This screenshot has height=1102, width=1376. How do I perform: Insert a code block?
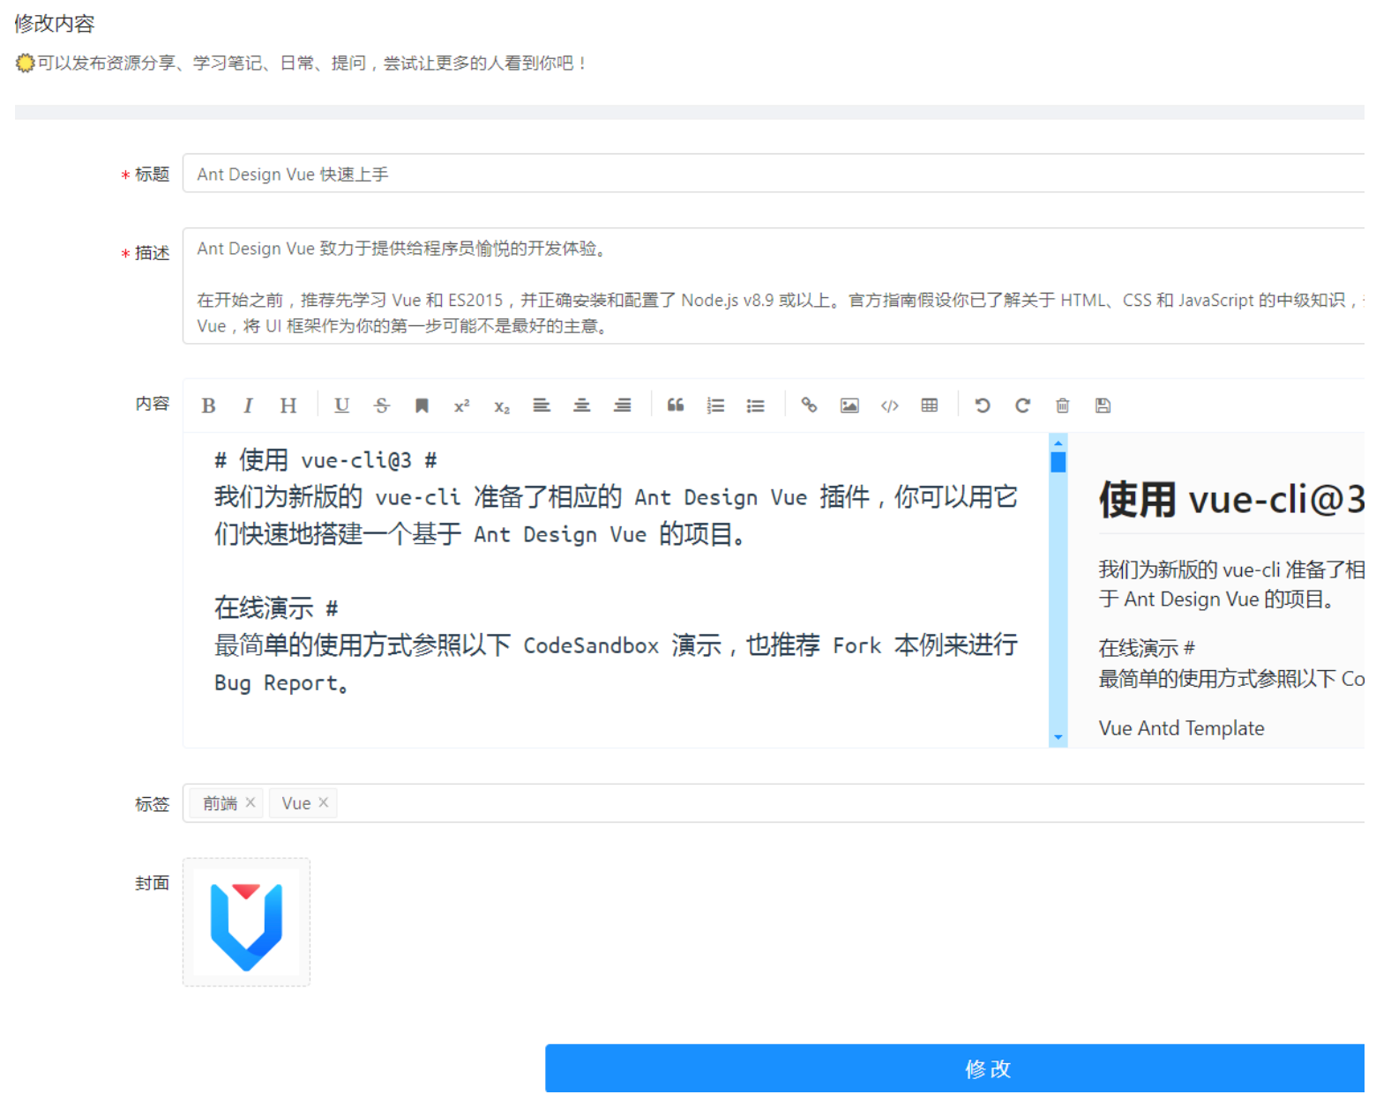coord(889,406)
